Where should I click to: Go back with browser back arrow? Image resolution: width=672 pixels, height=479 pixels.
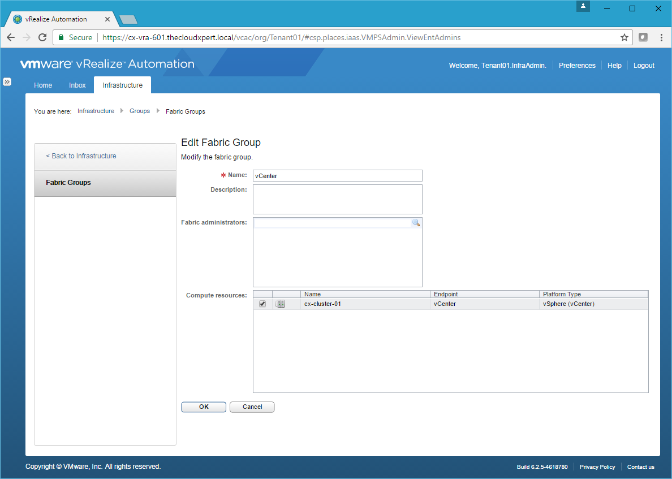tap(11, 37)
